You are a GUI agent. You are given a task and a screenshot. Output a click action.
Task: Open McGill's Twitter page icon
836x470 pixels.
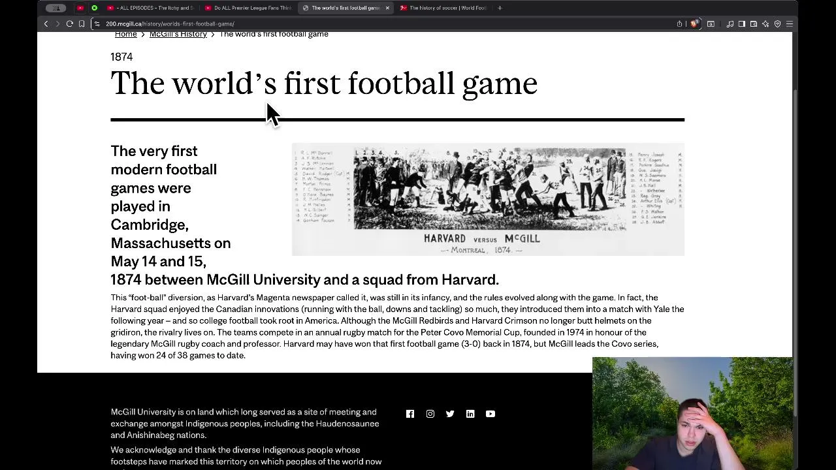[450, 414]
